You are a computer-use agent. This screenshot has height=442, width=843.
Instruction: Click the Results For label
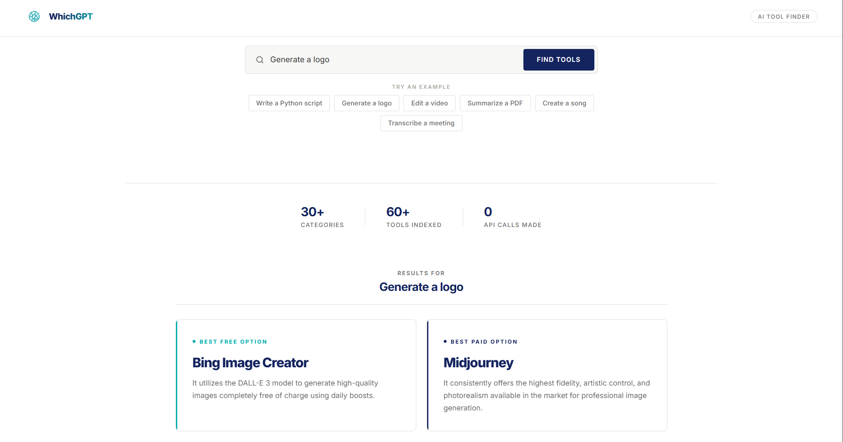tap(421, 273)
